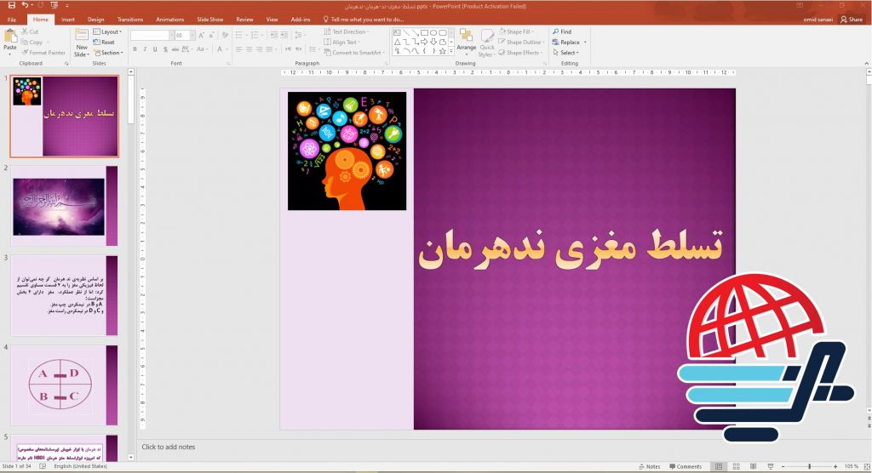
Task: Open the Text Direction dropdown
Action: pos(347,31)
